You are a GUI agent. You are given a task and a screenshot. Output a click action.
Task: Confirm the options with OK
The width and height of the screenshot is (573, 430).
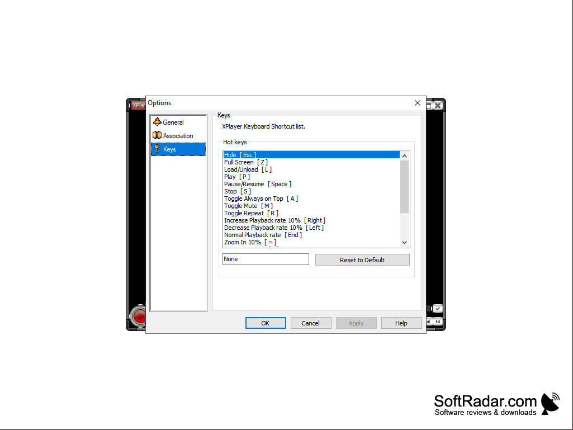266,323
